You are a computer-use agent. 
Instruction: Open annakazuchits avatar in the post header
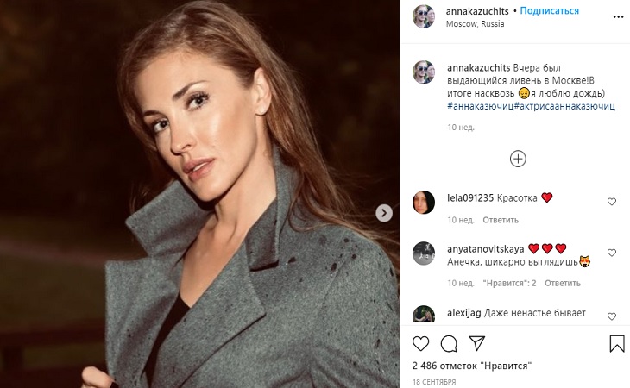pos(424,16)
